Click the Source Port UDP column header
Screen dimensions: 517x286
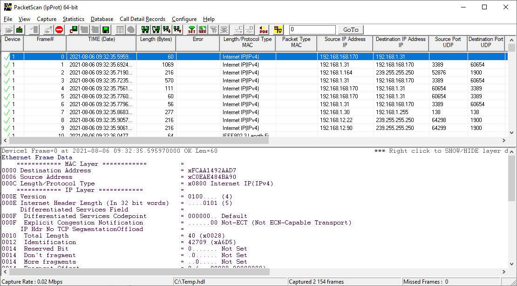(448, 43)
